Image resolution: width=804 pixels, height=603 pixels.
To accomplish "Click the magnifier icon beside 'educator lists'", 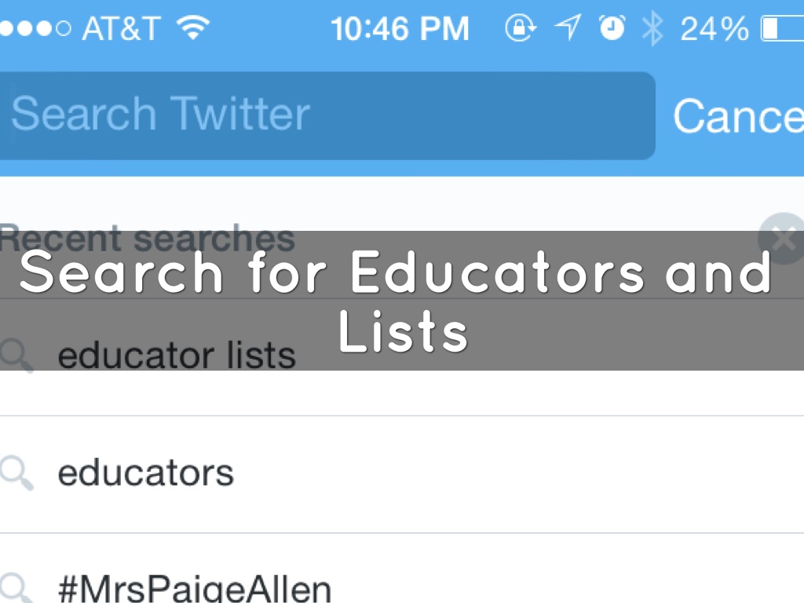I will [x=16, y=356].
